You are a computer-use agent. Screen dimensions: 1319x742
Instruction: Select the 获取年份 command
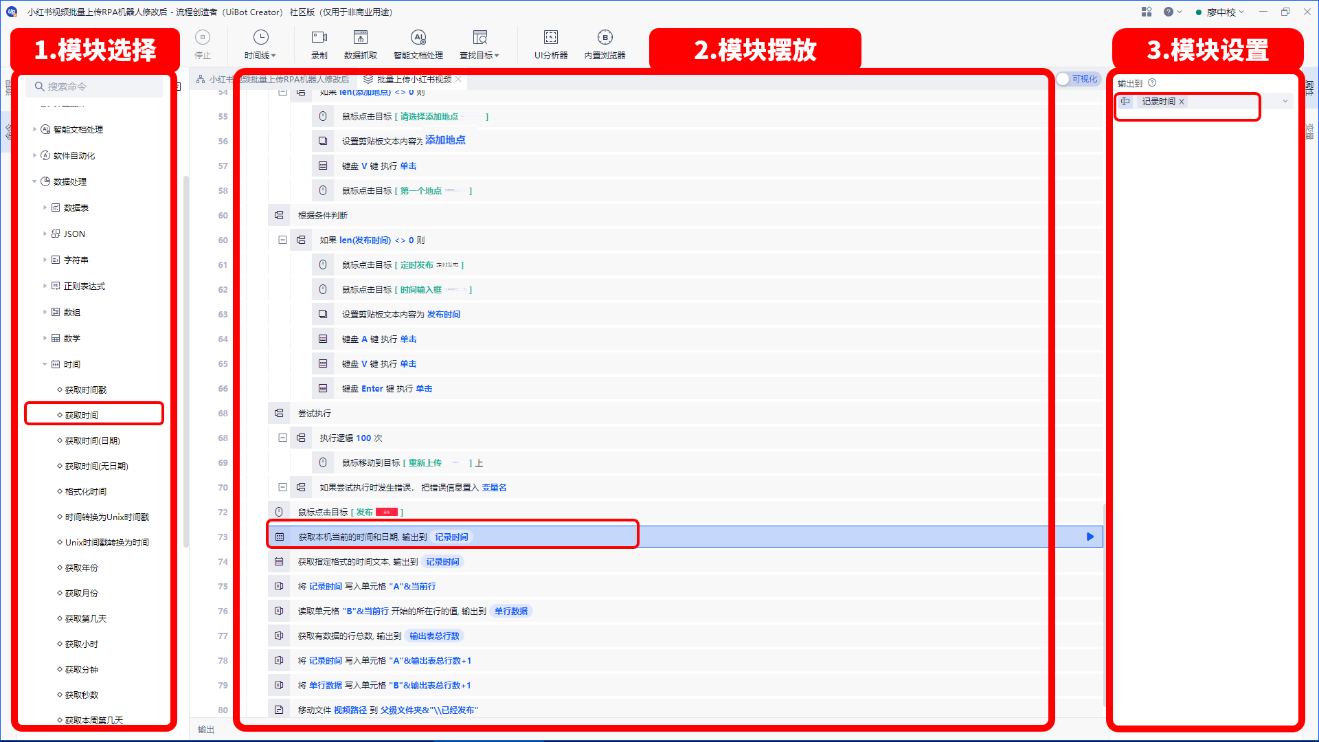point(82,567)
